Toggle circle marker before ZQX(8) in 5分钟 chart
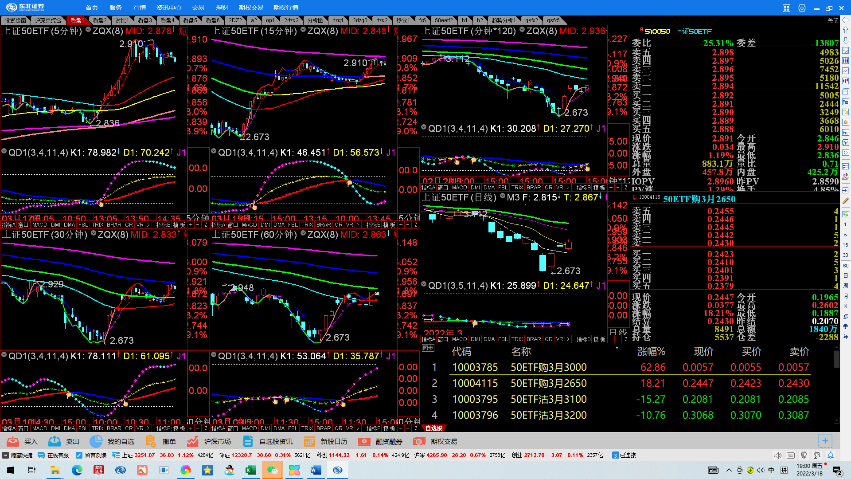851x479 pixels. click(88, 30)
